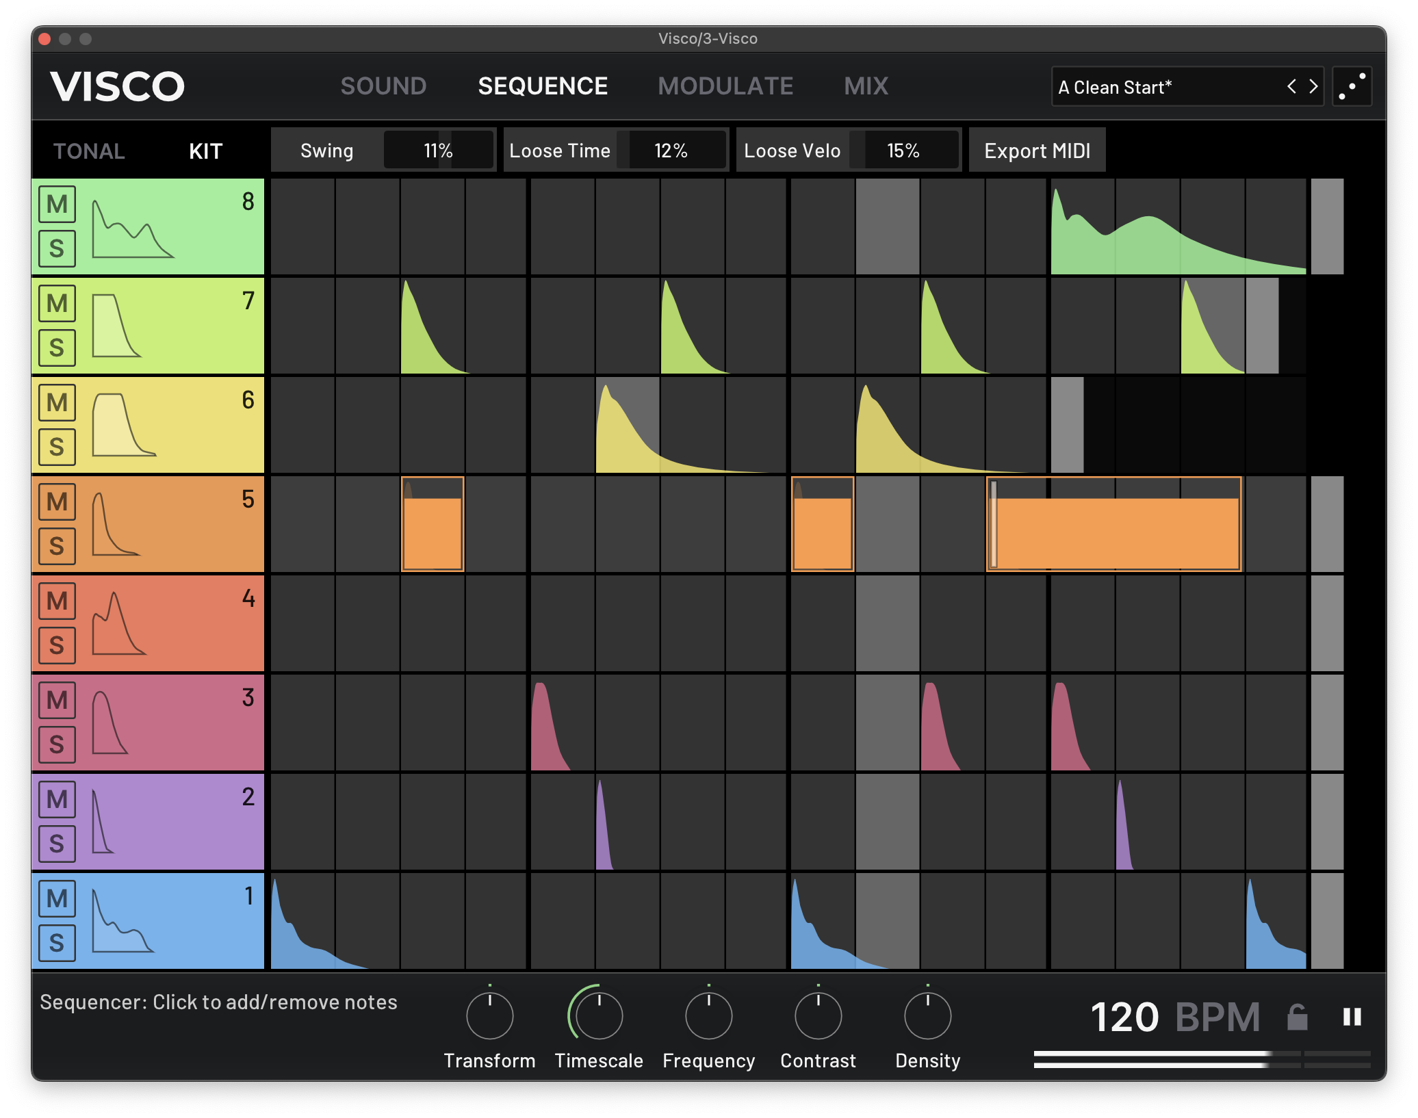
Task: Mute track 7
Action: point(57,304)
